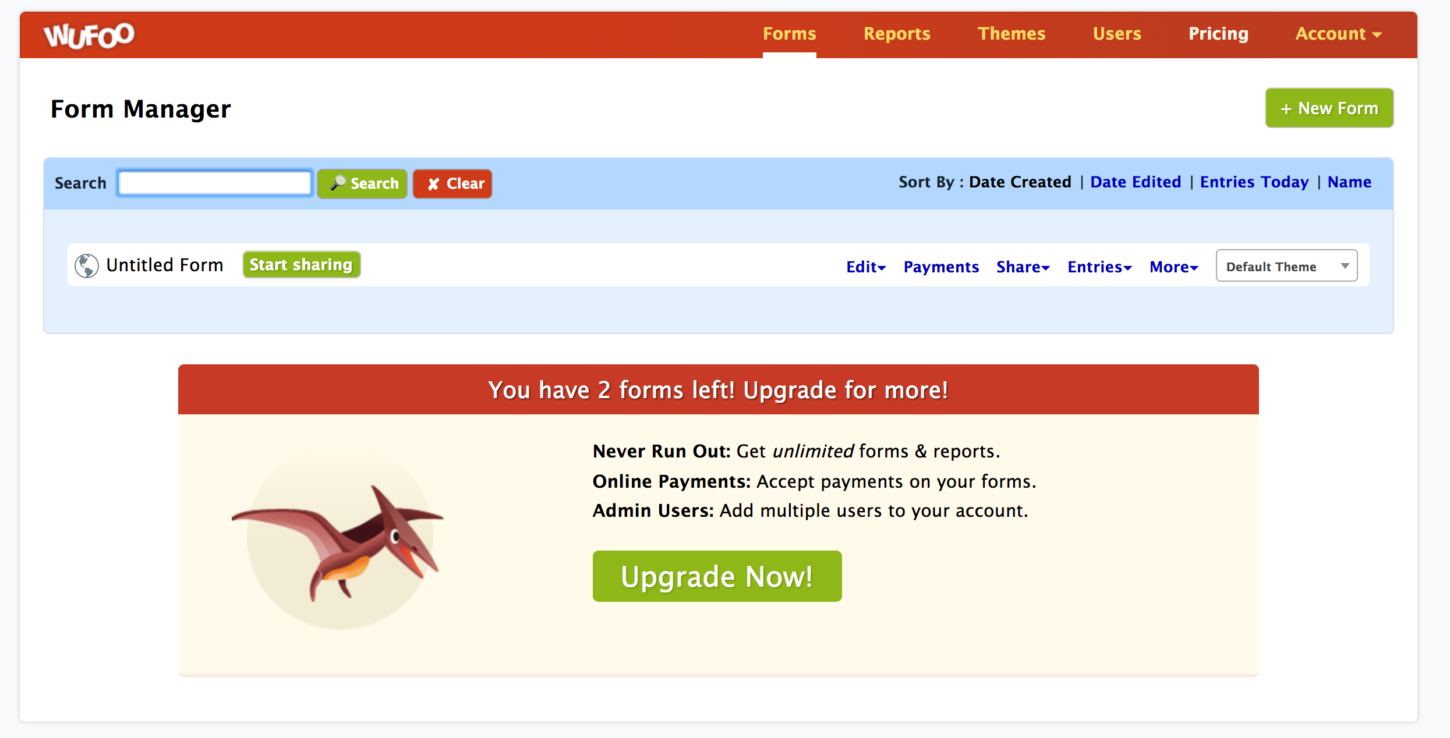Image resolution: width=1450 pixels, height=738 pixels.
Task: Click the Start sharing button
Action: point(302,265)
